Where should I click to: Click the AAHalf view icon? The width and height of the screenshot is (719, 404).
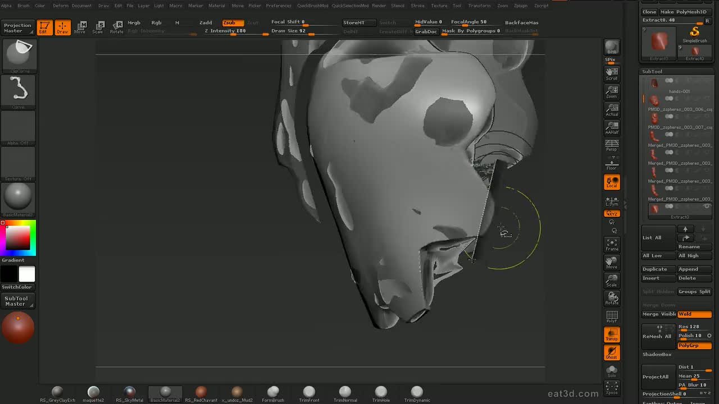(612, 128)
